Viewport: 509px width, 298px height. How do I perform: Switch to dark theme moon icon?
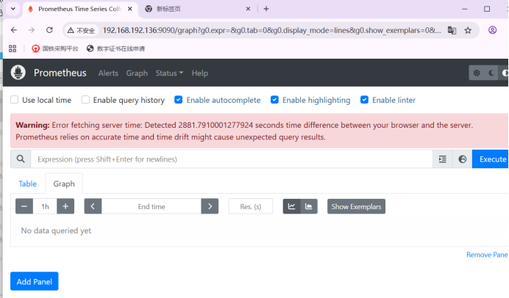pyautogui.click(x=491, y=73)
